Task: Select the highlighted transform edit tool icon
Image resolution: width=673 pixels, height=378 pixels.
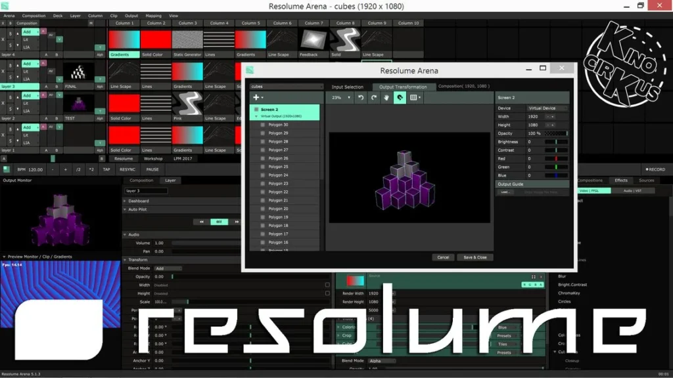Action: 400,97
